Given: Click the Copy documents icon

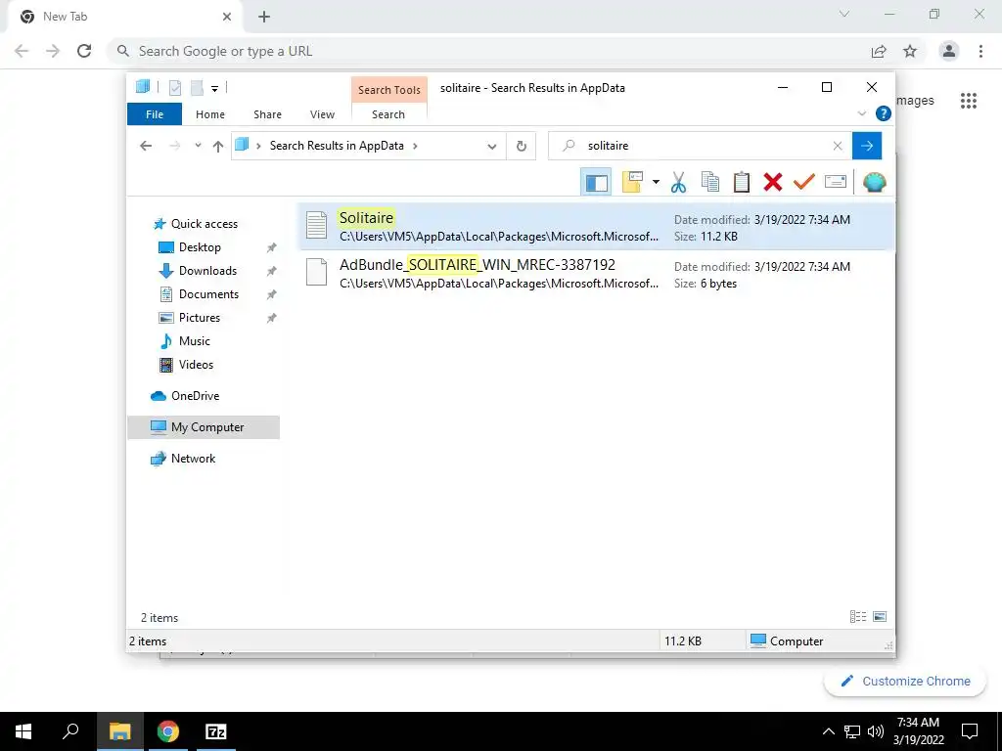Looking at the screenshot, I should tap(710, 182).
